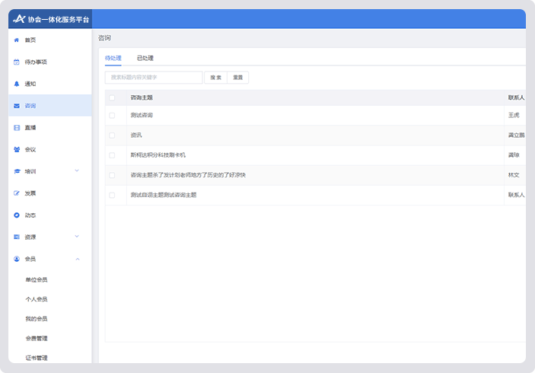535x373 pixels.
Task: Switch to the 已处理 tab
Action: point(145,58)
